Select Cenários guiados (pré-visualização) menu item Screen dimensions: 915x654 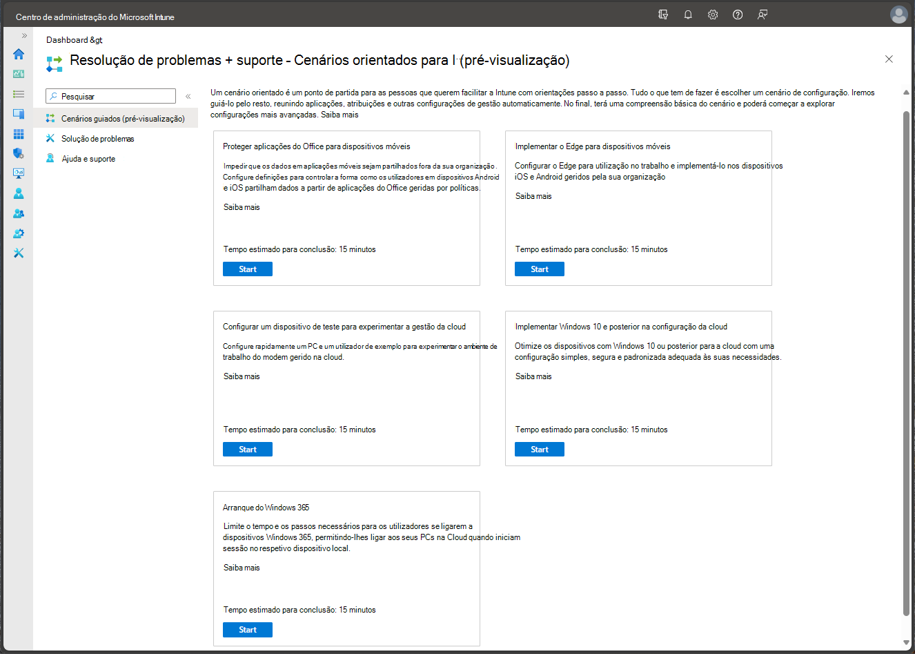(115, 118)
